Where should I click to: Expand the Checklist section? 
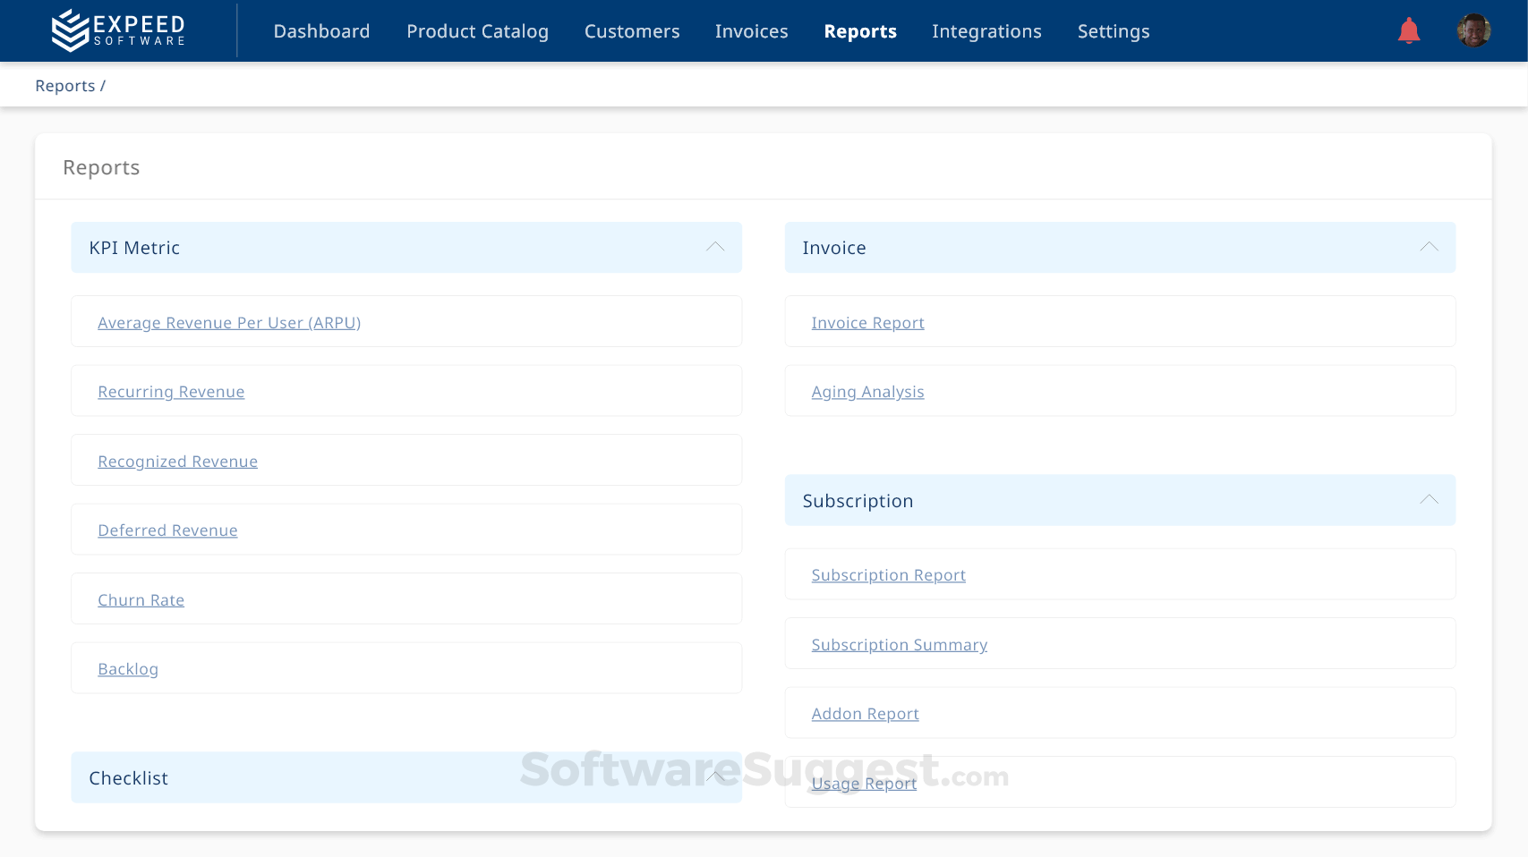click(x=714, y=777)
